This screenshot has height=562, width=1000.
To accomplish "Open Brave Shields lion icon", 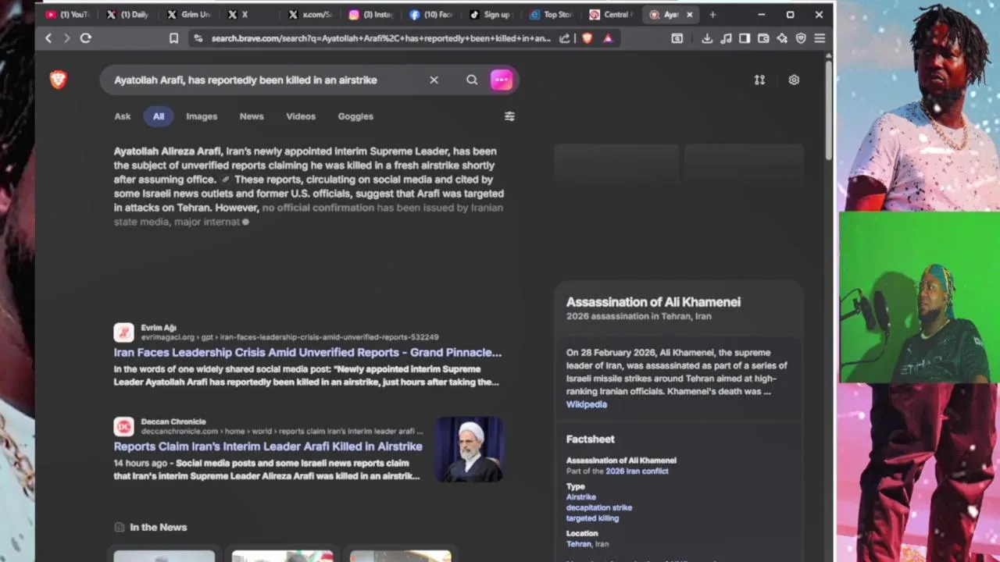I will tap(587, 38).
